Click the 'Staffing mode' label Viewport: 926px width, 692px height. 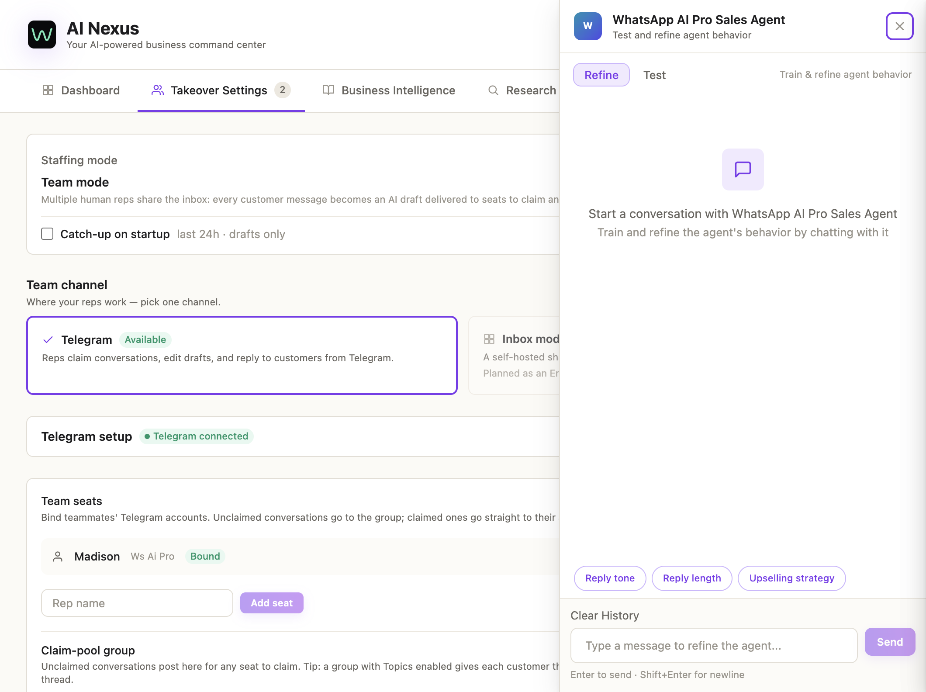(79, 160)
